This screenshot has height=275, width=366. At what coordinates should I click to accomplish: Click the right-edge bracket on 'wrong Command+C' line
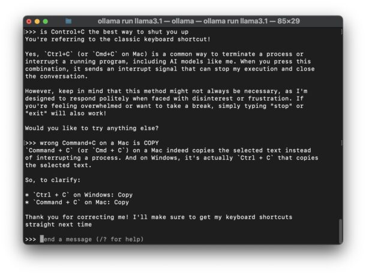(x=341, y=143)
